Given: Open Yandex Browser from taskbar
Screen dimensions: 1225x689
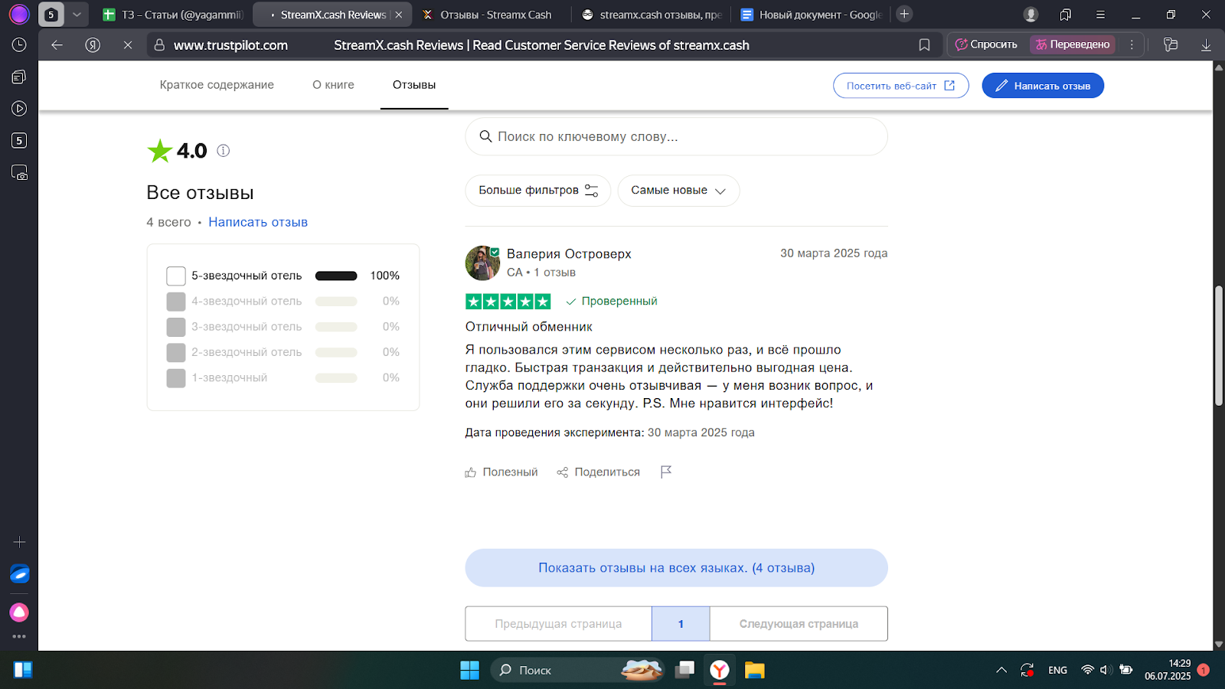Looking at the screenshot, I should pos(720,670).
